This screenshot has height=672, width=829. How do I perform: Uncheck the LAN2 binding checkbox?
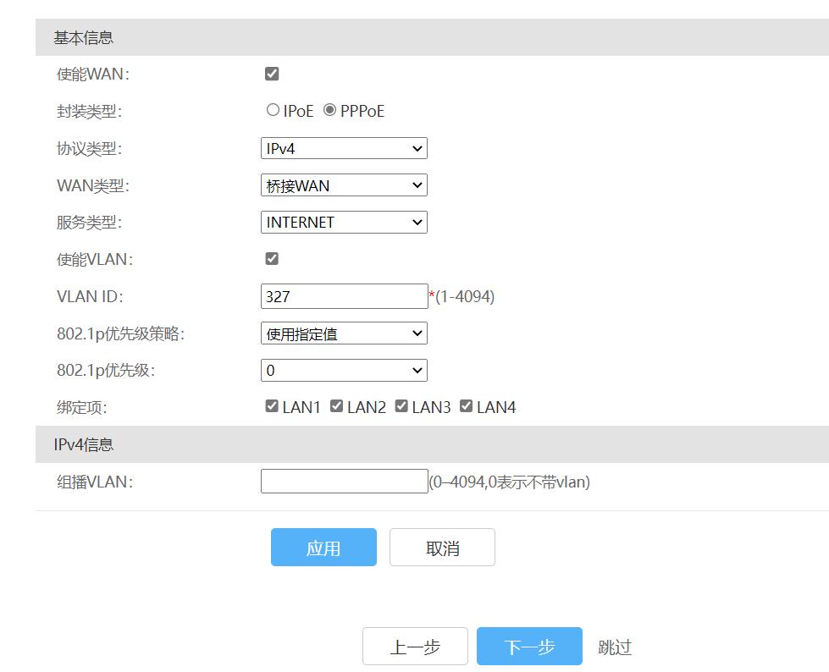337,406
